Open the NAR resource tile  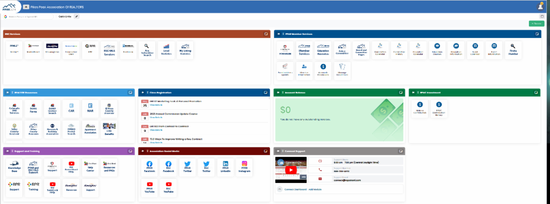tap(90, 108)
